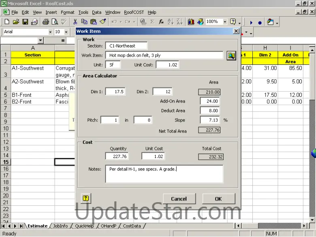
Task: Open the Paste Function fx icon
Action: click(x=161, y=22)
